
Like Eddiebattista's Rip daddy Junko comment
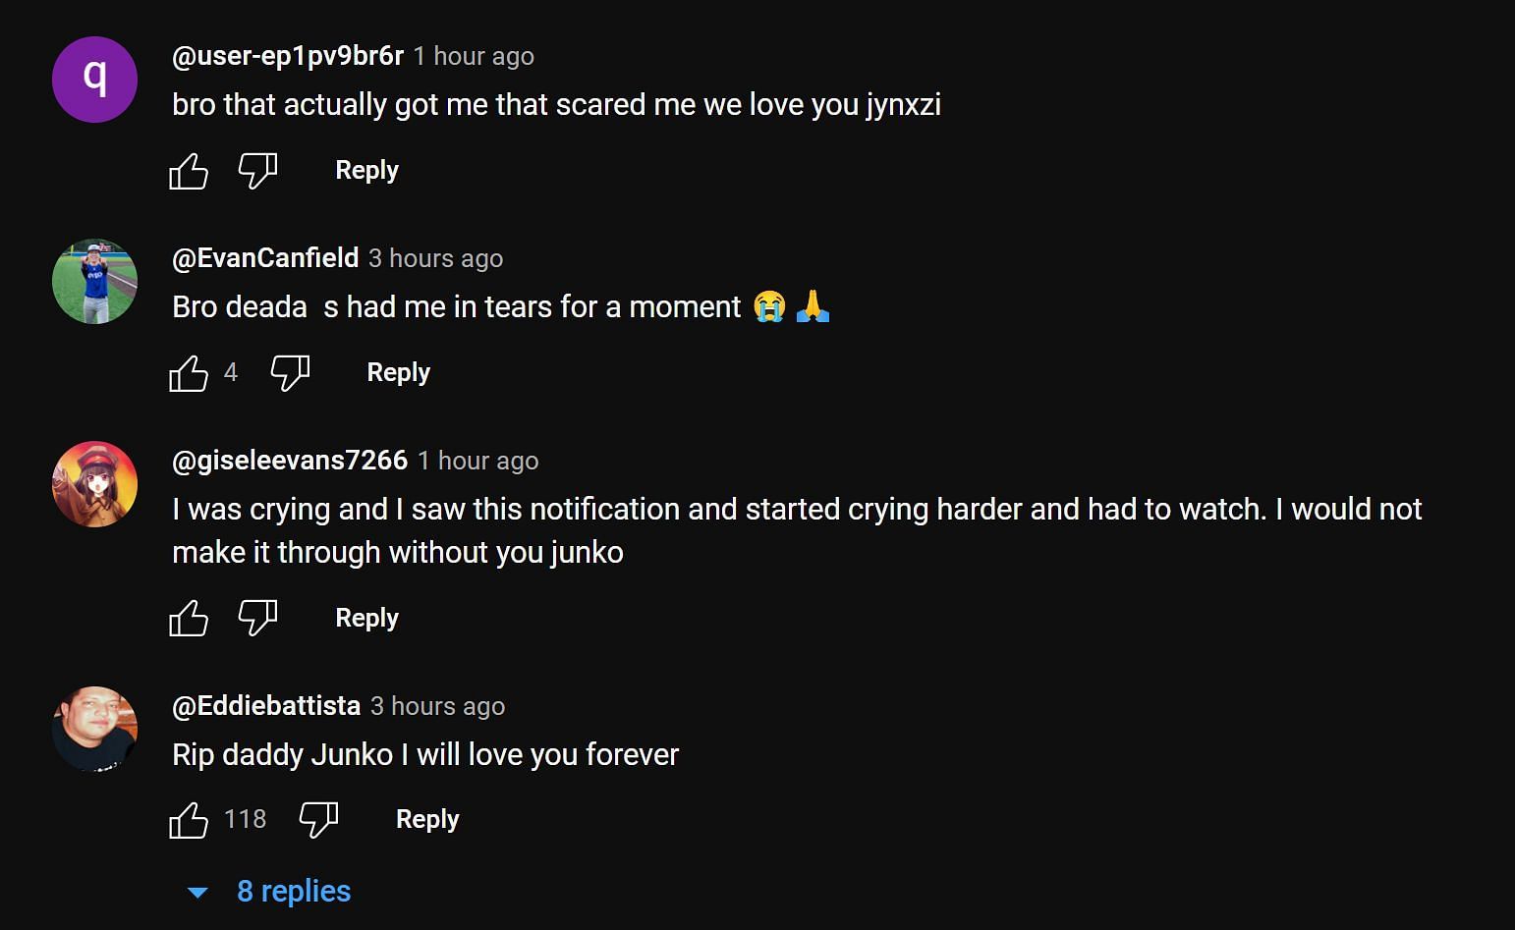[x=189, y=820]
